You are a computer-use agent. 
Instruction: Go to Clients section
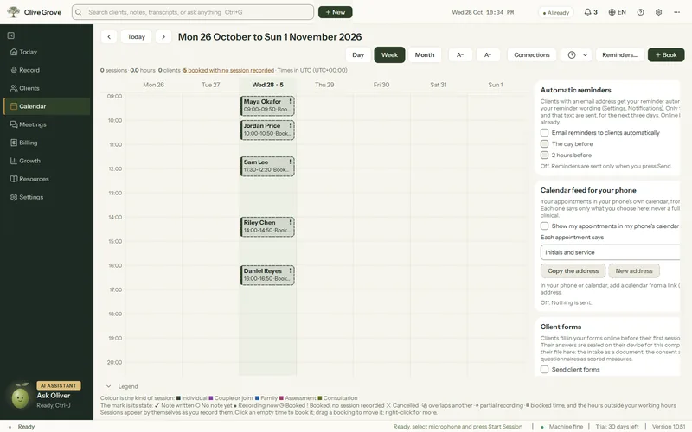tap(47, 88)
